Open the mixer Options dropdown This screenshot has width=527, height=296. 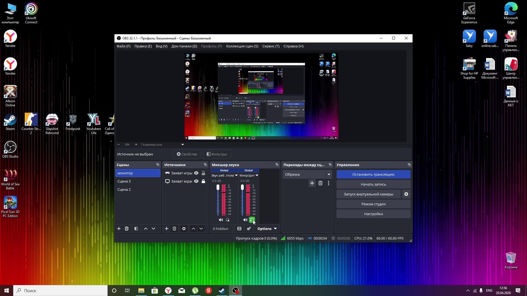pos(267,229)
